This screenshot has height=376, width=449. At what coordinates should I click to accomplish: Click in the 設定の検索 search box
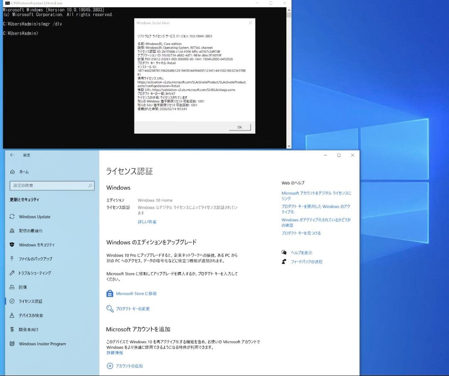(x=49, y=186)
